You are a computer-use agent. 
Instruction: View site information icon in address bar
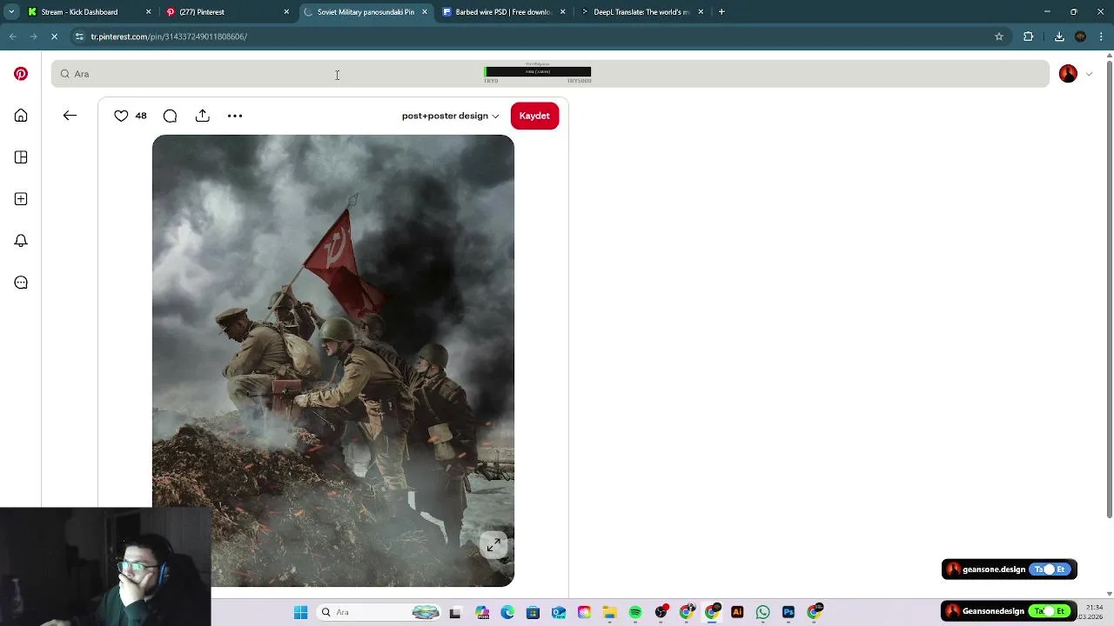click(x=79, y=37)
